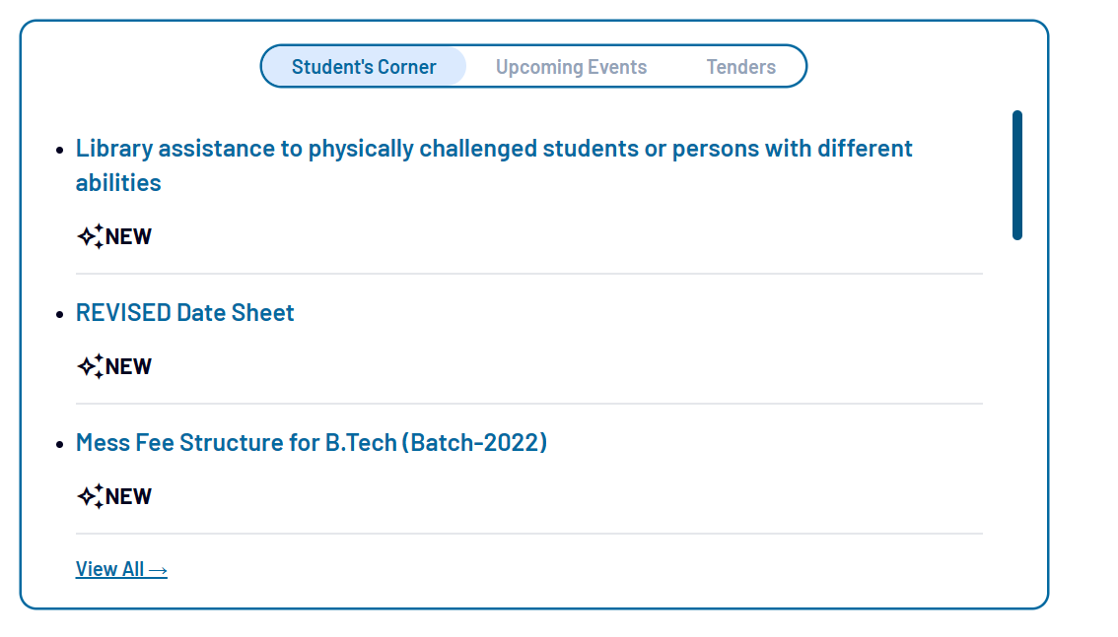Switch to the Upcoming Events tab
This screenshot has height=637, width=1118.
pyautogui.click(x=571, y=66)
